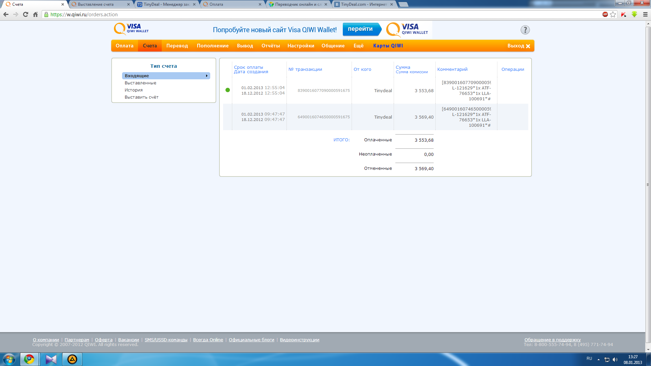Click the page vertical scrollbar

coord(648,185)
